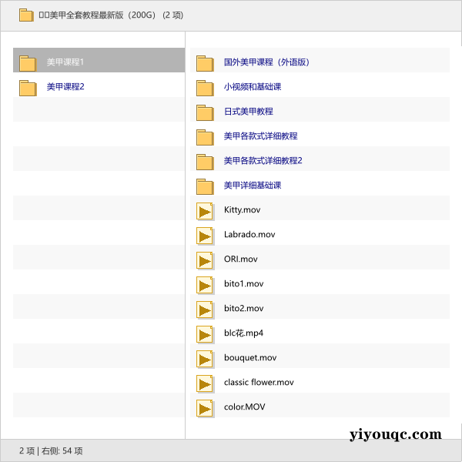Select the 美甲课程2 tree entry
The width and height of the screenshot is (462, 462).
[65, 87]
